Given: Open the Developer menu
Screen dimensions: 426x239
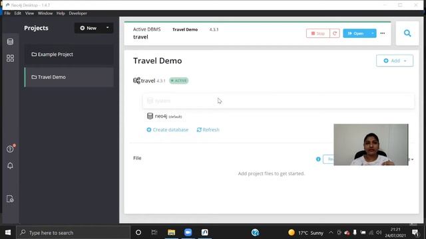Looking at the screenshot, I should (x=78, y=13).
